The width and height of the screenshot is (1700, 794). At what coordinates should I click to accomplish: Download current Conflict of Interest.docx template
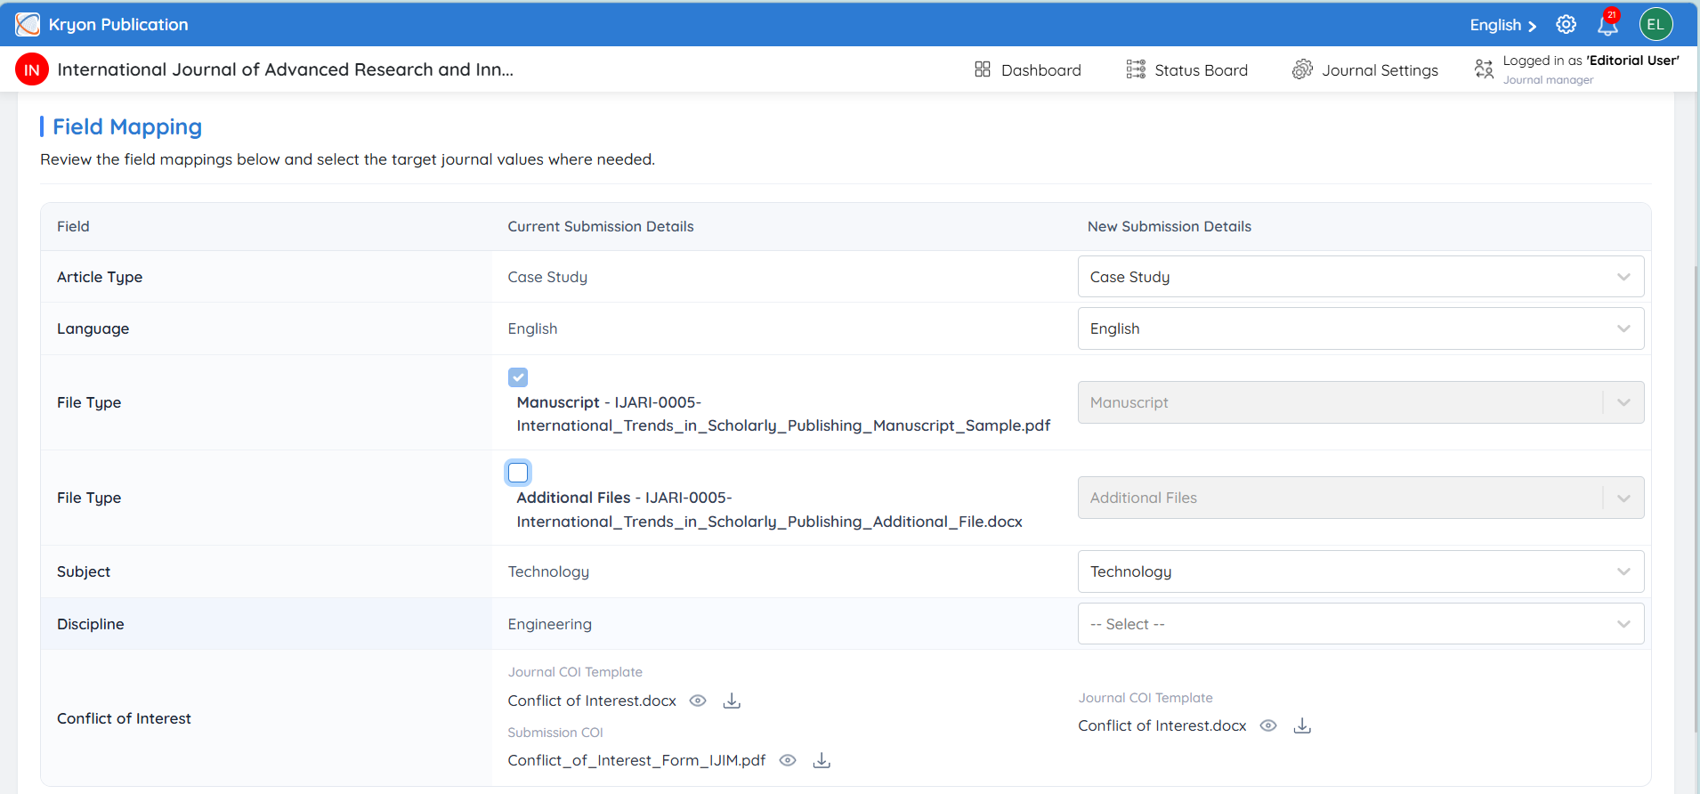tap(732, 701)
